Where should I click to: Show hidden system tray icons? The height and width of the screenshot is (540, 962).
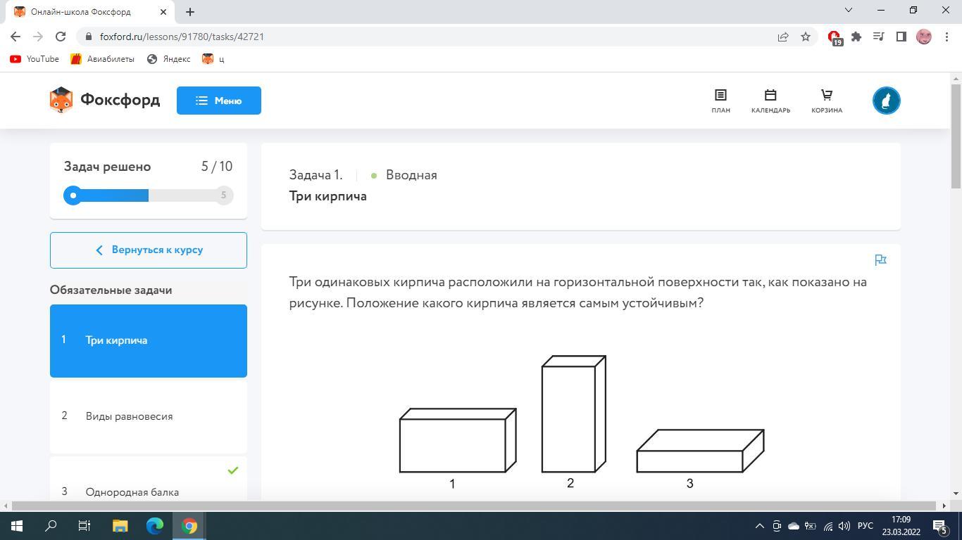coord(759,526)
